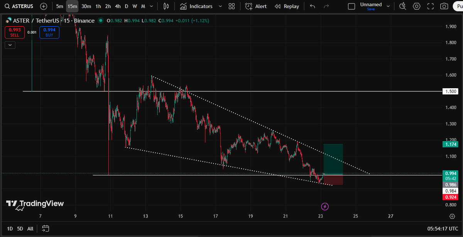The image size is (463, 237).
Task: Enter fullscreen mode
Action: 431,7
